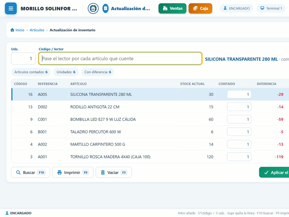This screenshot has height=217, width=289.
Task: Click the STOCK ACTUAL column header
Action: pos(192,84)
